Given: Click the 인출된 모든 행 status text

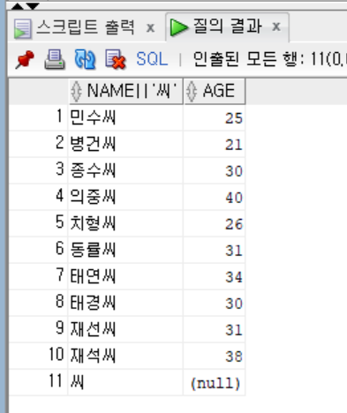Looking at the screenshot, I should 269,59.
